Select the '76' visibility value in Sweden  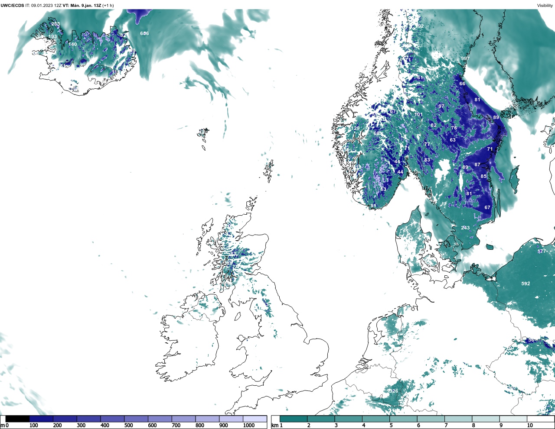[x=454, y=128]
